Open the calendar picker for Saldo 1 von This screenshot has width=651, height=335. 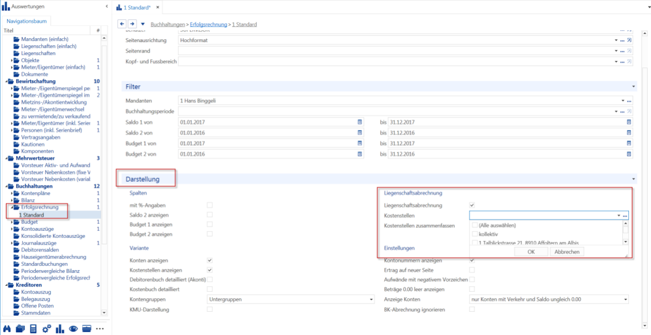360,122
